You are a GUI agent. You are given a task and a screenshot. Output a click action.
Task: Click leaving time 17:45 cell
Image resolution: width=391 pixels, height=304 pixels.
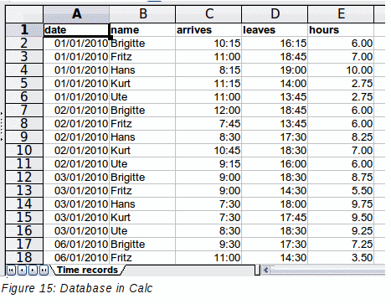pos(275,218)
